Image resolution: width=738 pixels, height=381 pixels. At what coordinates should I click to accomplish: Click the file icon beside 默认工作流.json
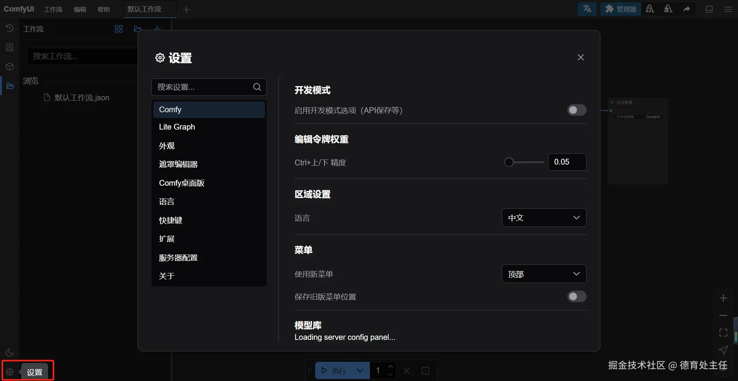click(x=47, y=97)
